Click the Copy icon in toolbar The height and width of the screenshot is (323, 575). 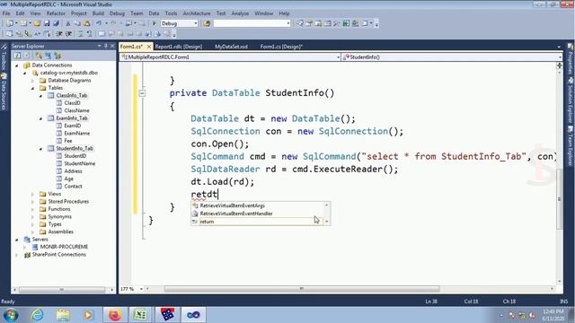(x=77, y=23)
